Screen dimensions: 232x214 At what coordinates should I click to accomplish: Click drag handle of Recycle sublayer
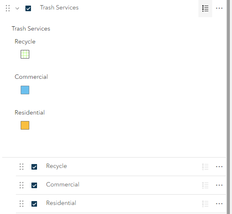tap(22, 167)
